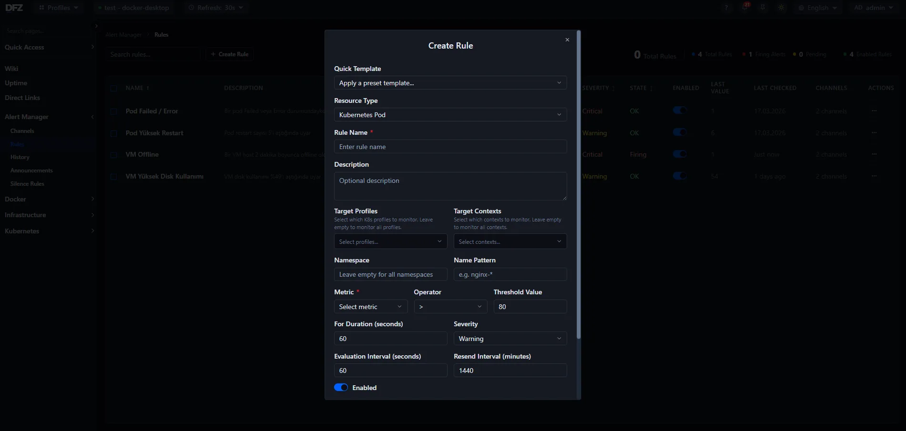Open the History page under Alert Manager

[20, 157]
